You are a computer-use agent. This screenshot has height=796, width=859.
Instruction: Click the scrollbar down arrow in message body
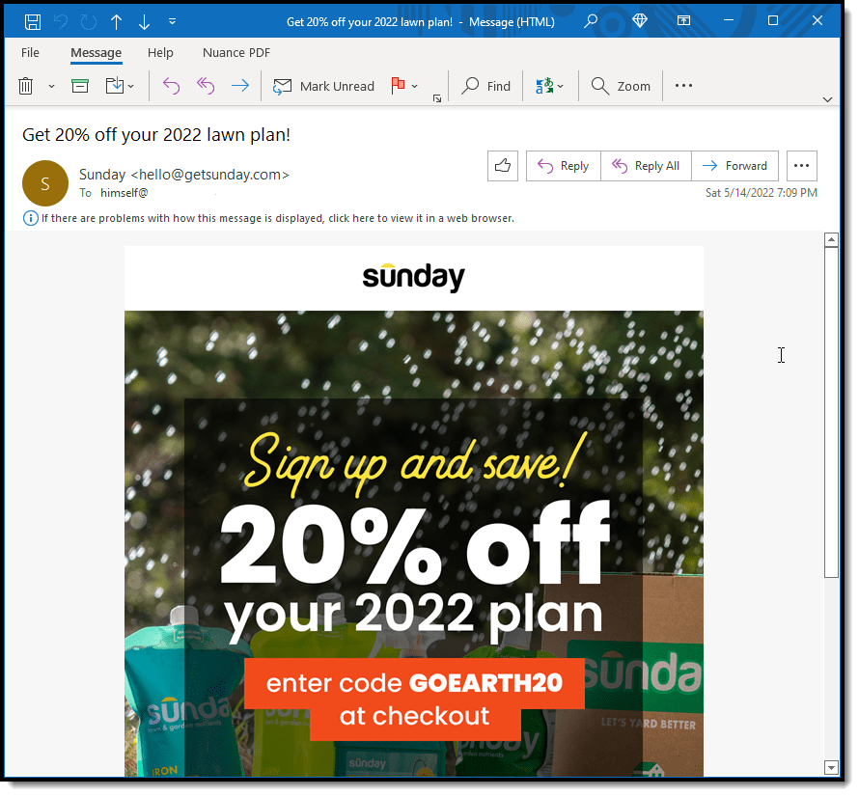click(831, 767)
